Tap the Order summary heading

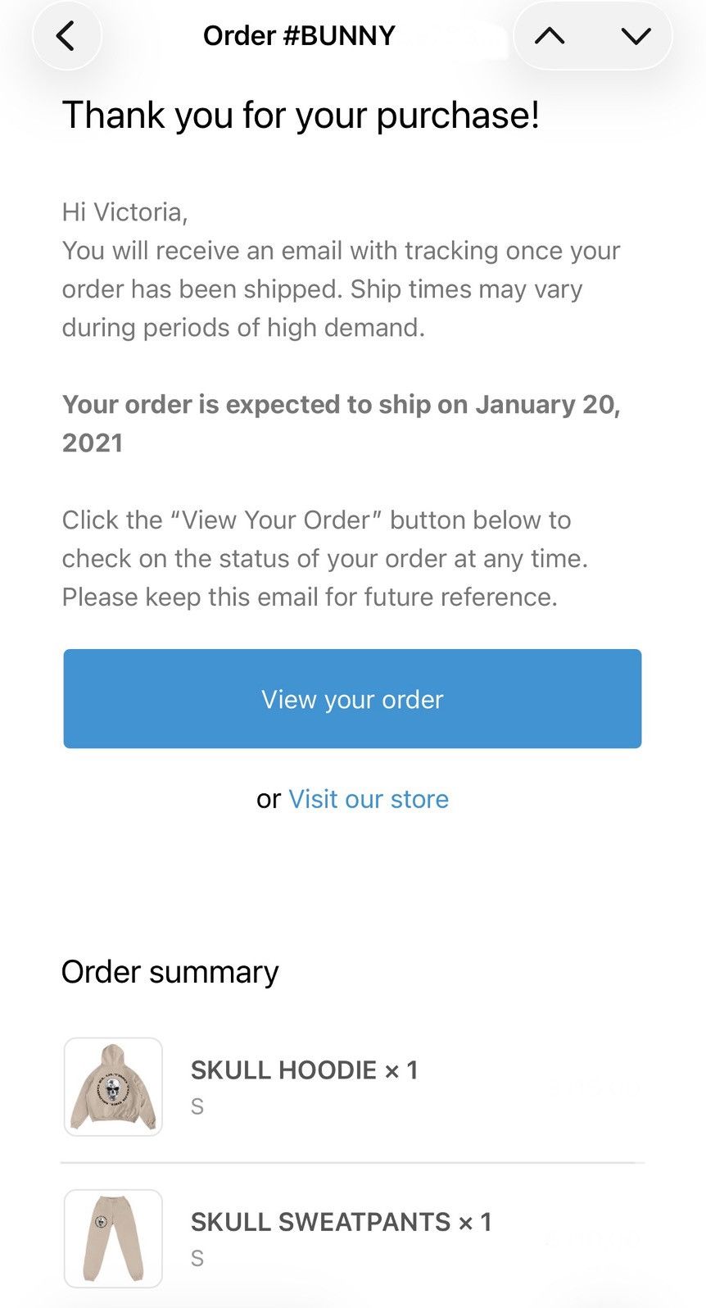170,972
